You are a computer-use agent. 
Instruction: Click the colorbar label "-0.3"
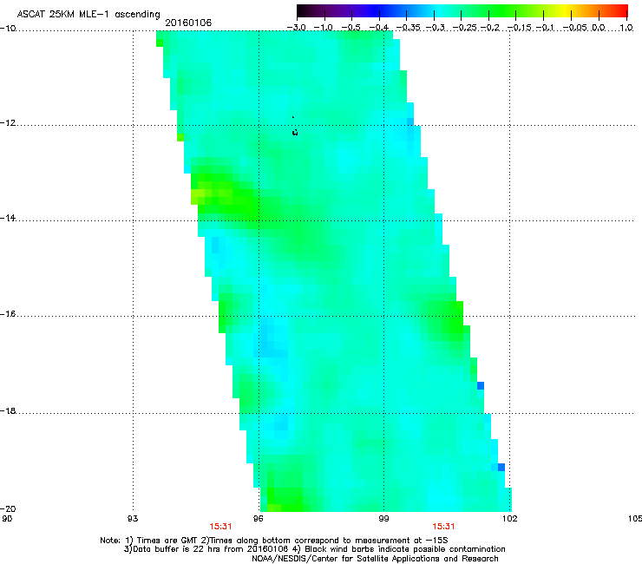tap(436, 28)
